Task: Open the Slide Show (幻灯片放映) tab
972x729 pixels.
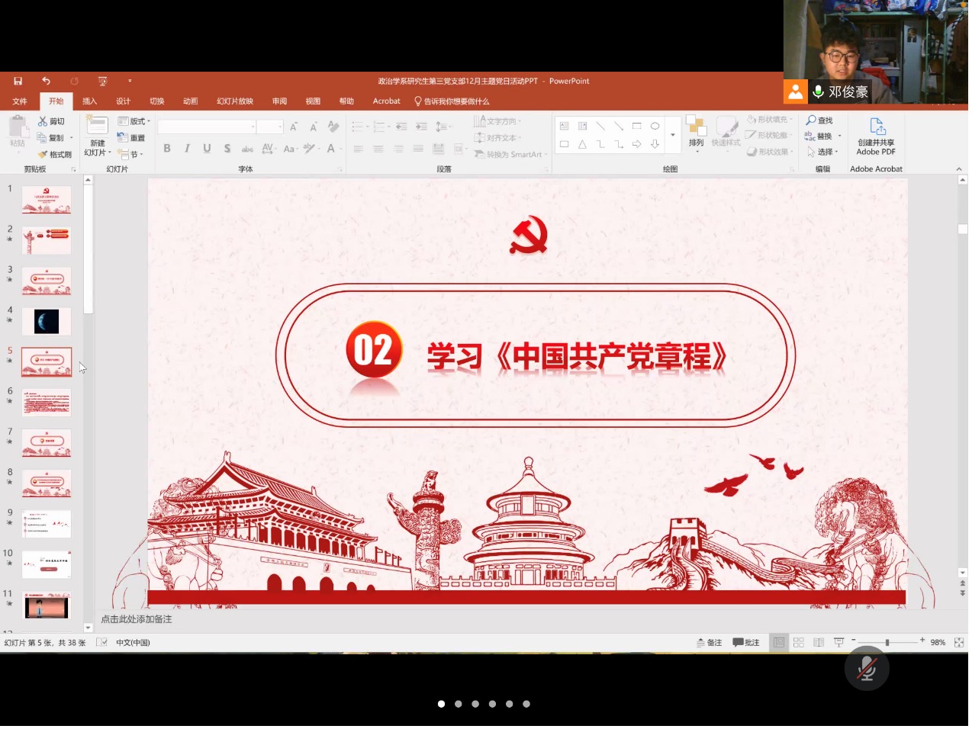Action: [x=234, y=101]
